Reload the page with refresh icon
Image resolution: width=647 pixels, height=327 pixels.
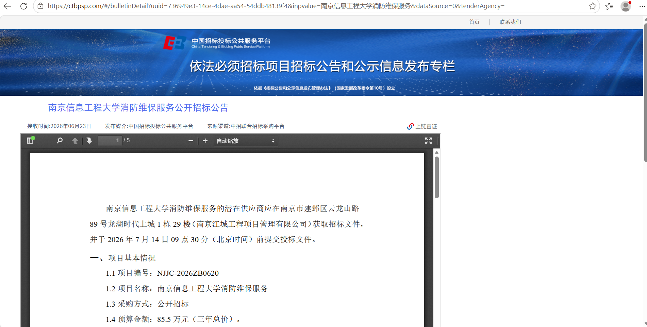click(x=23, y=6)
